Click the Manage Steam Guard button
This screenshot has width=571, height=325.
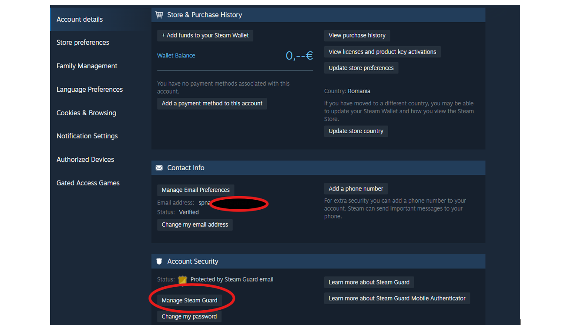pyautogui.click(x=189, y=301)
